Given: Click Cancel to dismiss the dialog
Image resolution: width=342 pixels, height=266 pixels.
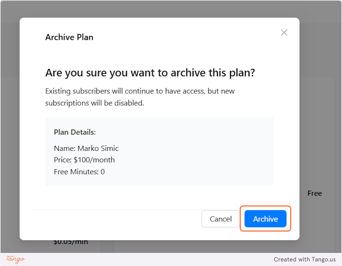Looking at the screenshot, I should point(221,219).
